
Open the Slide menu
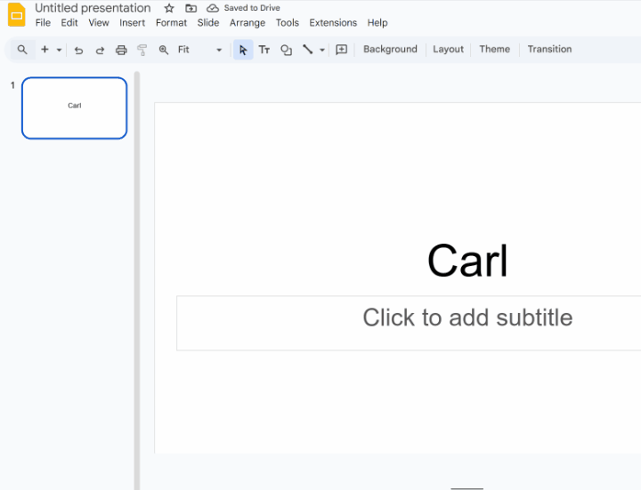coord(208,23)
